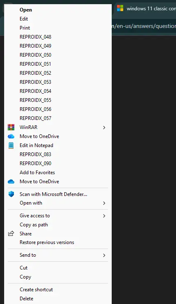
Task: Click the OneDrive cloud icon below Add to Favorites
Action: coord(11,182)
